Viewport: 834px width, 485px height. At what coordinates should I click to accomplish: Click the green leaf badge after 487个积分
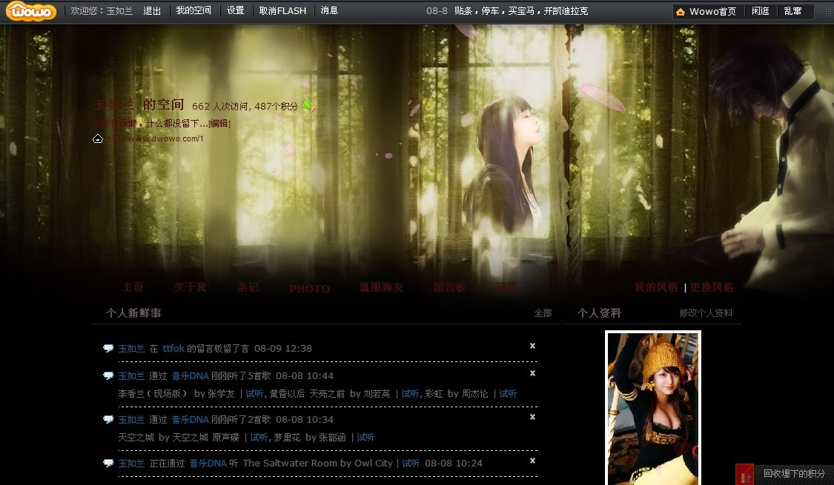point(308,106)
